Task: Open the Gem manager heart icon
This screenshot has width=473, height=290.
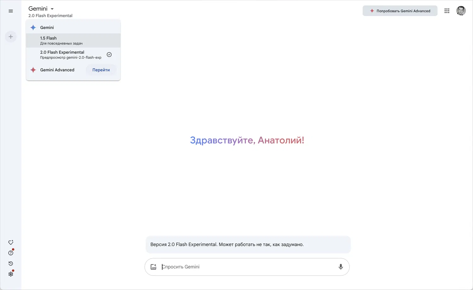Action: [11, 242]
